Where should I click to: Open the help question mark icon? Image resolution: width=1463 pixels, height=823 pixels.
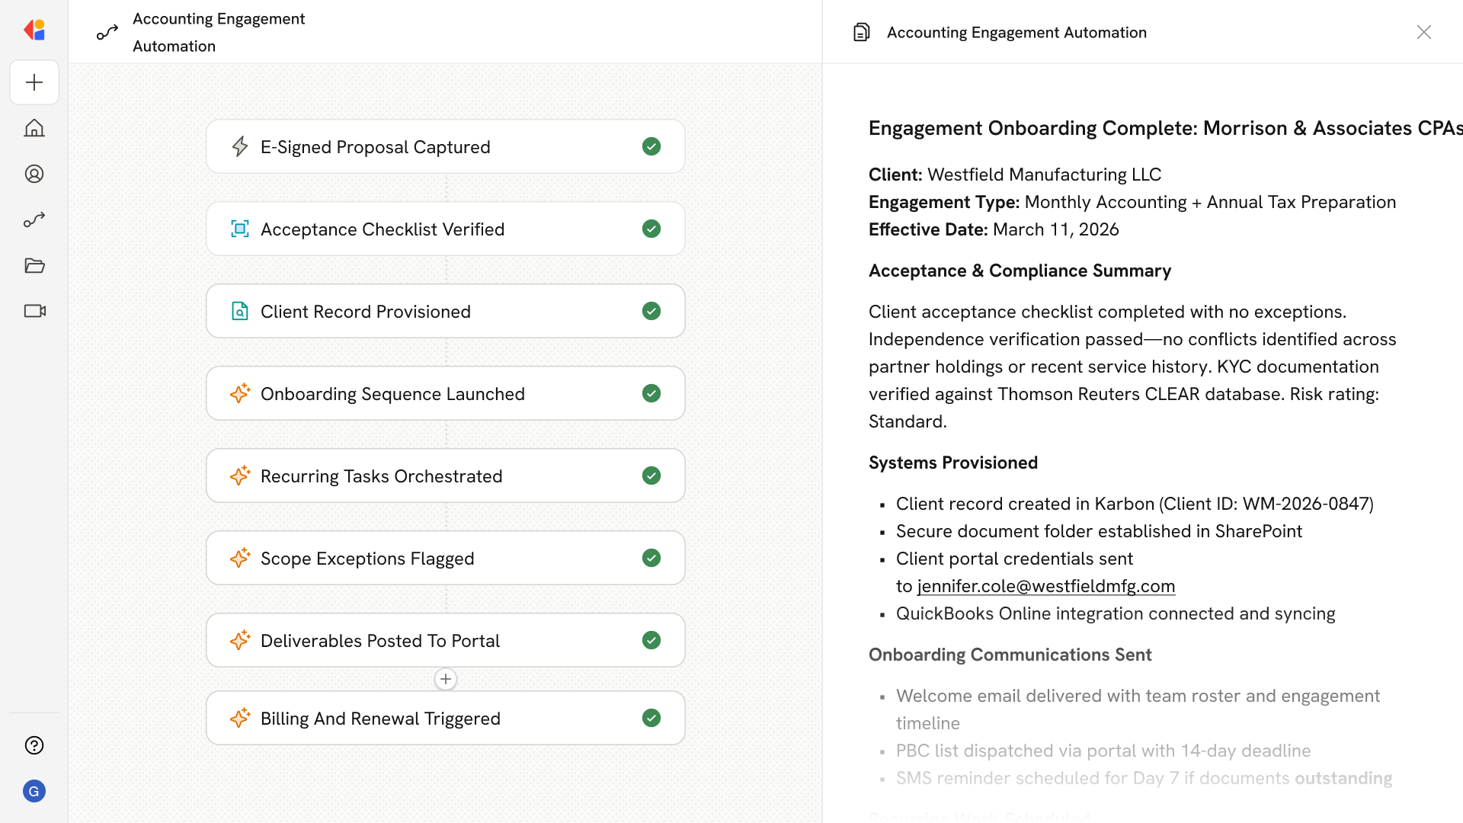[x=34, y=745]
